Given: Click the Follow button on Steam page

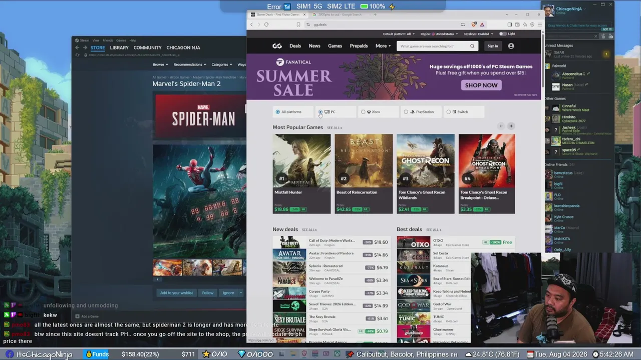Looking at the screenshot, I should coord(208,292).
